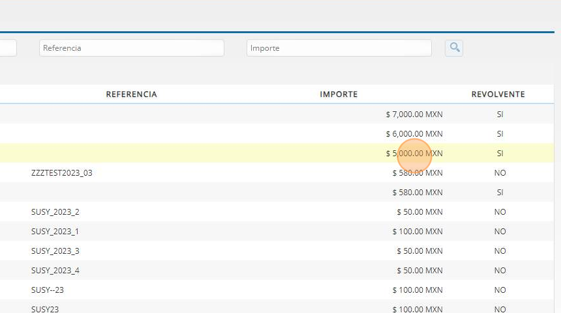Click the SI value in the $ 7,000.00 row
Image resolution: width=561 pixels, height=313 pixels.
pos(500,115)
